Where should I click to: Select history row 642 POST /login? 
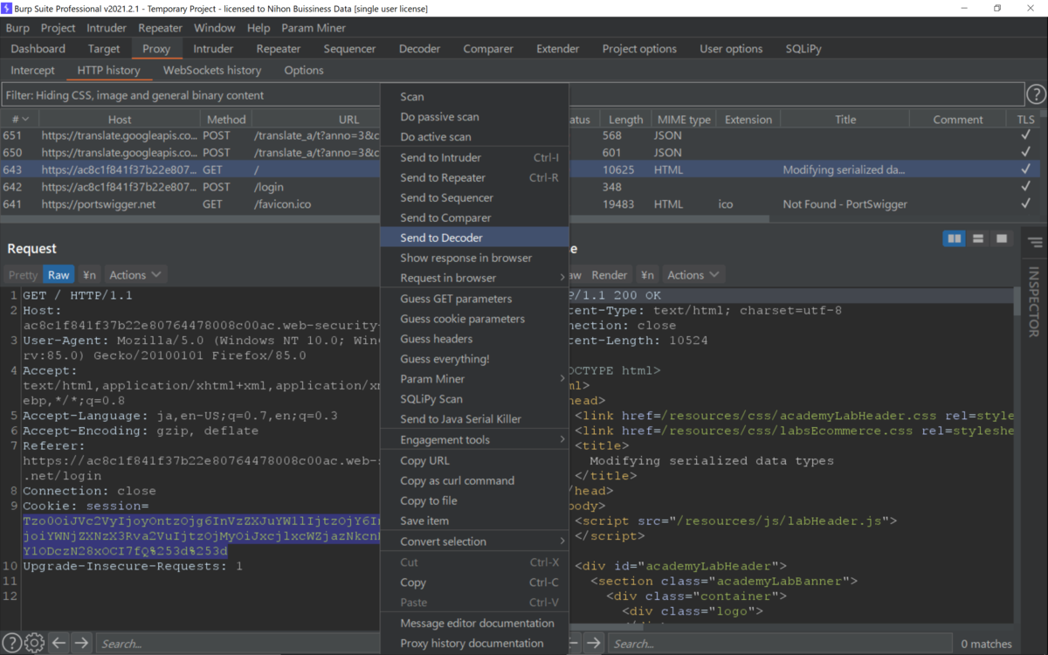tap(520, 187)
